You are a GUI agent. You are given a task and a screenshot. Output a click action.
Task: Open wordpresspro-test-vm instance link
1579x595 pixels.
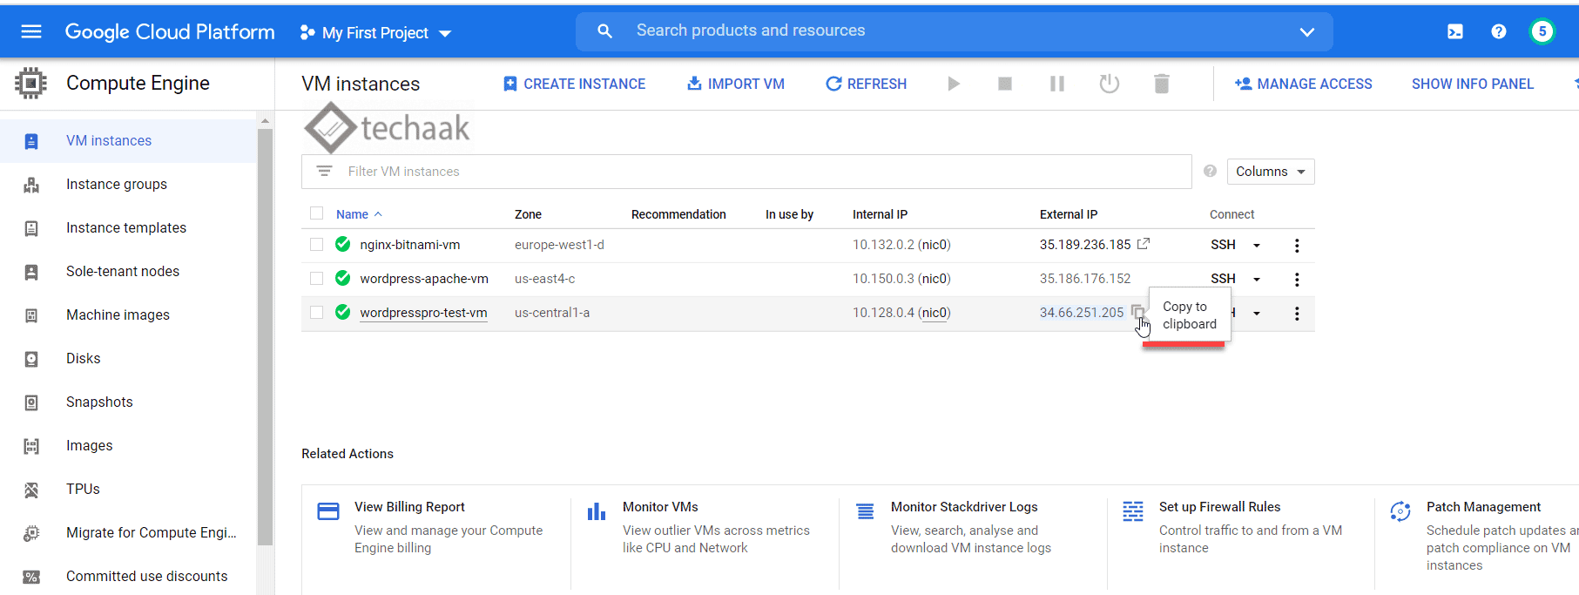(x=423, y=313)
